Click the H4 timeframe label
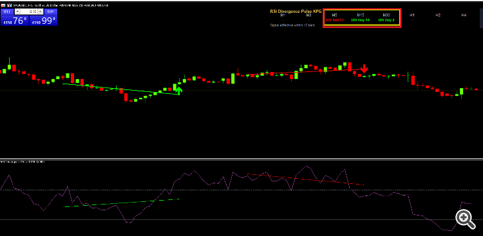Screen dimensions: 483x236 tap(464, 15)
